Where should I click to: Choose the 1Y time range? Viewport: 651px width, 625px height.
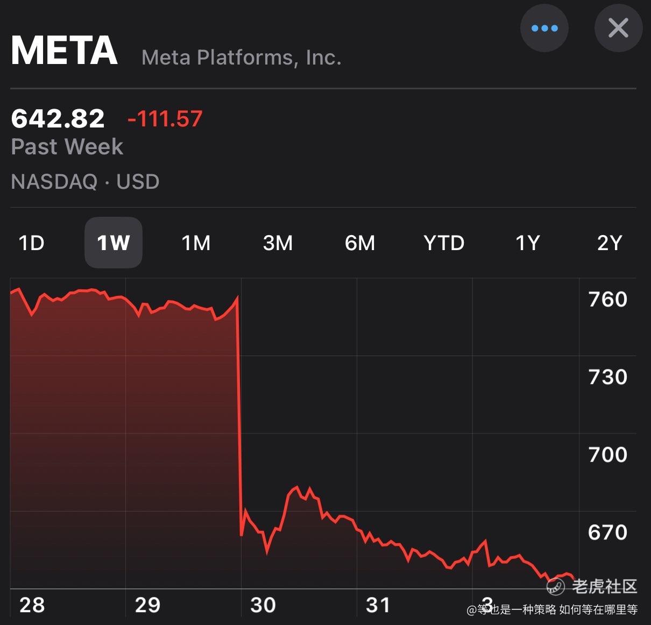pos(527,243)
